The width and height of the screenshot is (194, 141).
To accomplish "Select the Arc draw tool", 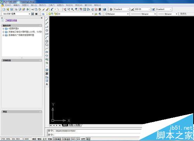I will (x=47, y=37).
